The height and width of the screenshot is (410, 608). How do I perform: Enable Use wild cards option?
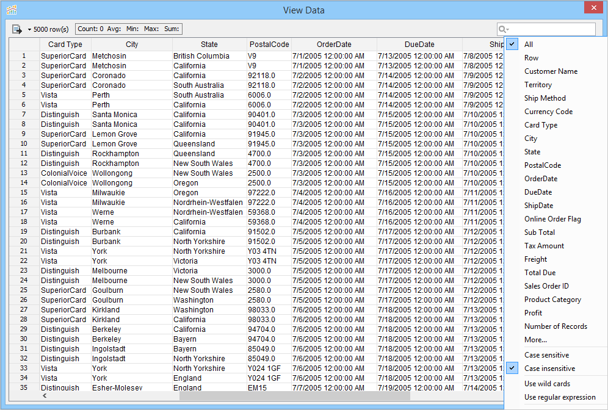556,384
